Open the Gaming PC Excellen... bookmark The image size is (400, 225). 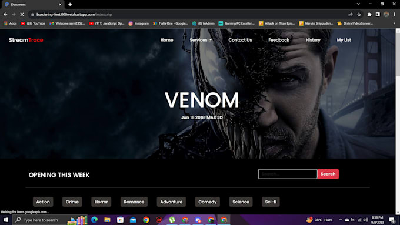pyautogui.click(x=236, y=23)
